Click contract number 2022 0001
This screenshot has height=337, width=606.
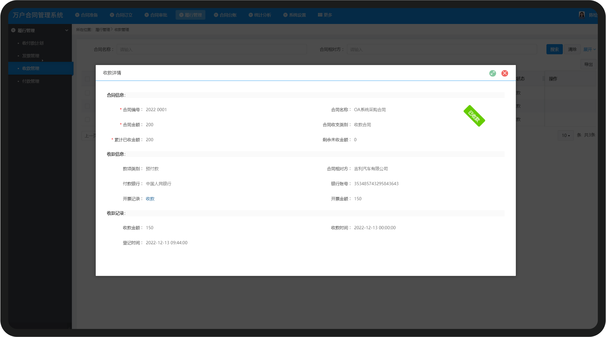(x=156, y=110)
